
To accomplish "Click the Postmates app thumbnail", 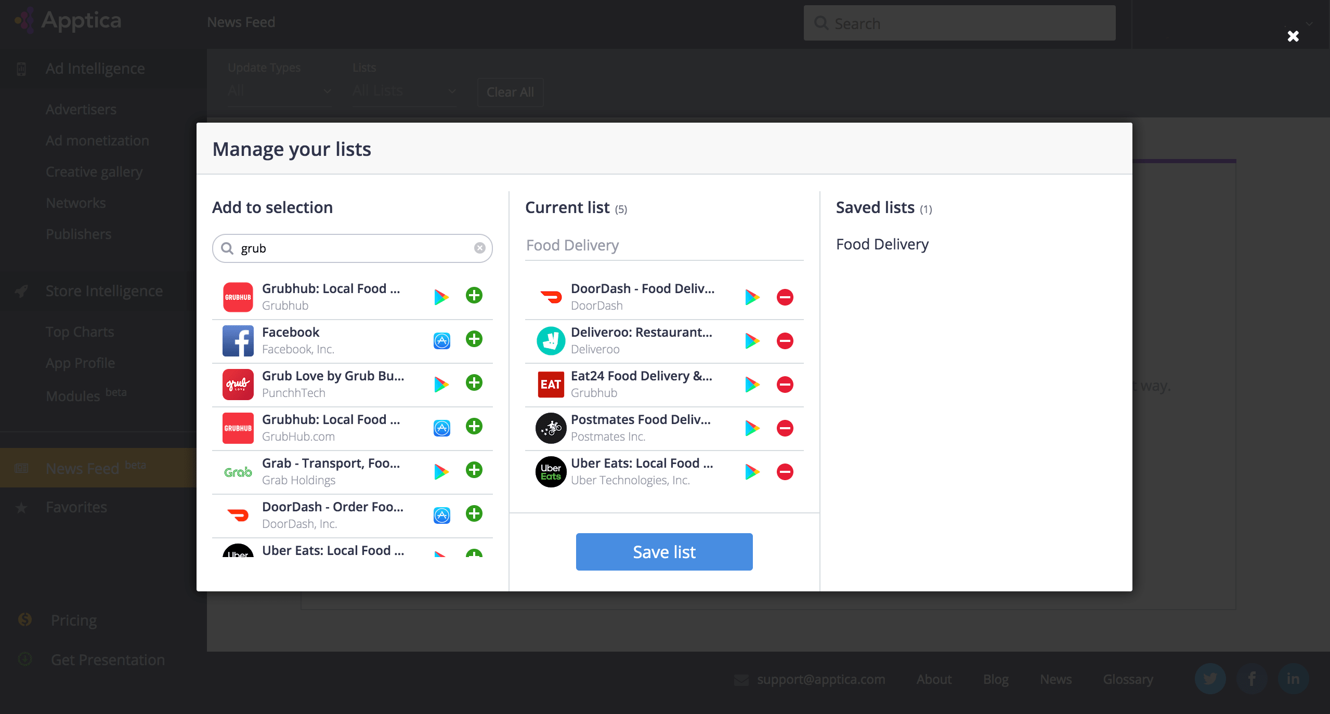I will (x=551, y=428).
